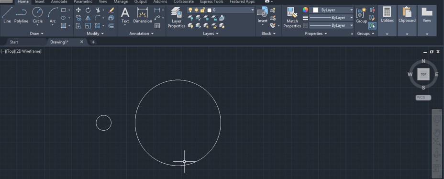The image size is (444, 179).
Task: Expand the Clipboard panel
Action: (x=407, y=34)
